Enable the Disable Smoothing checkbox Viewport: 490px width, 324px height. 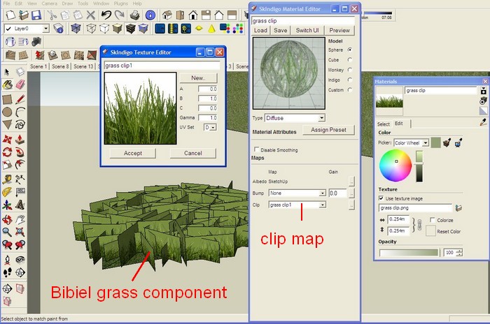255,149
